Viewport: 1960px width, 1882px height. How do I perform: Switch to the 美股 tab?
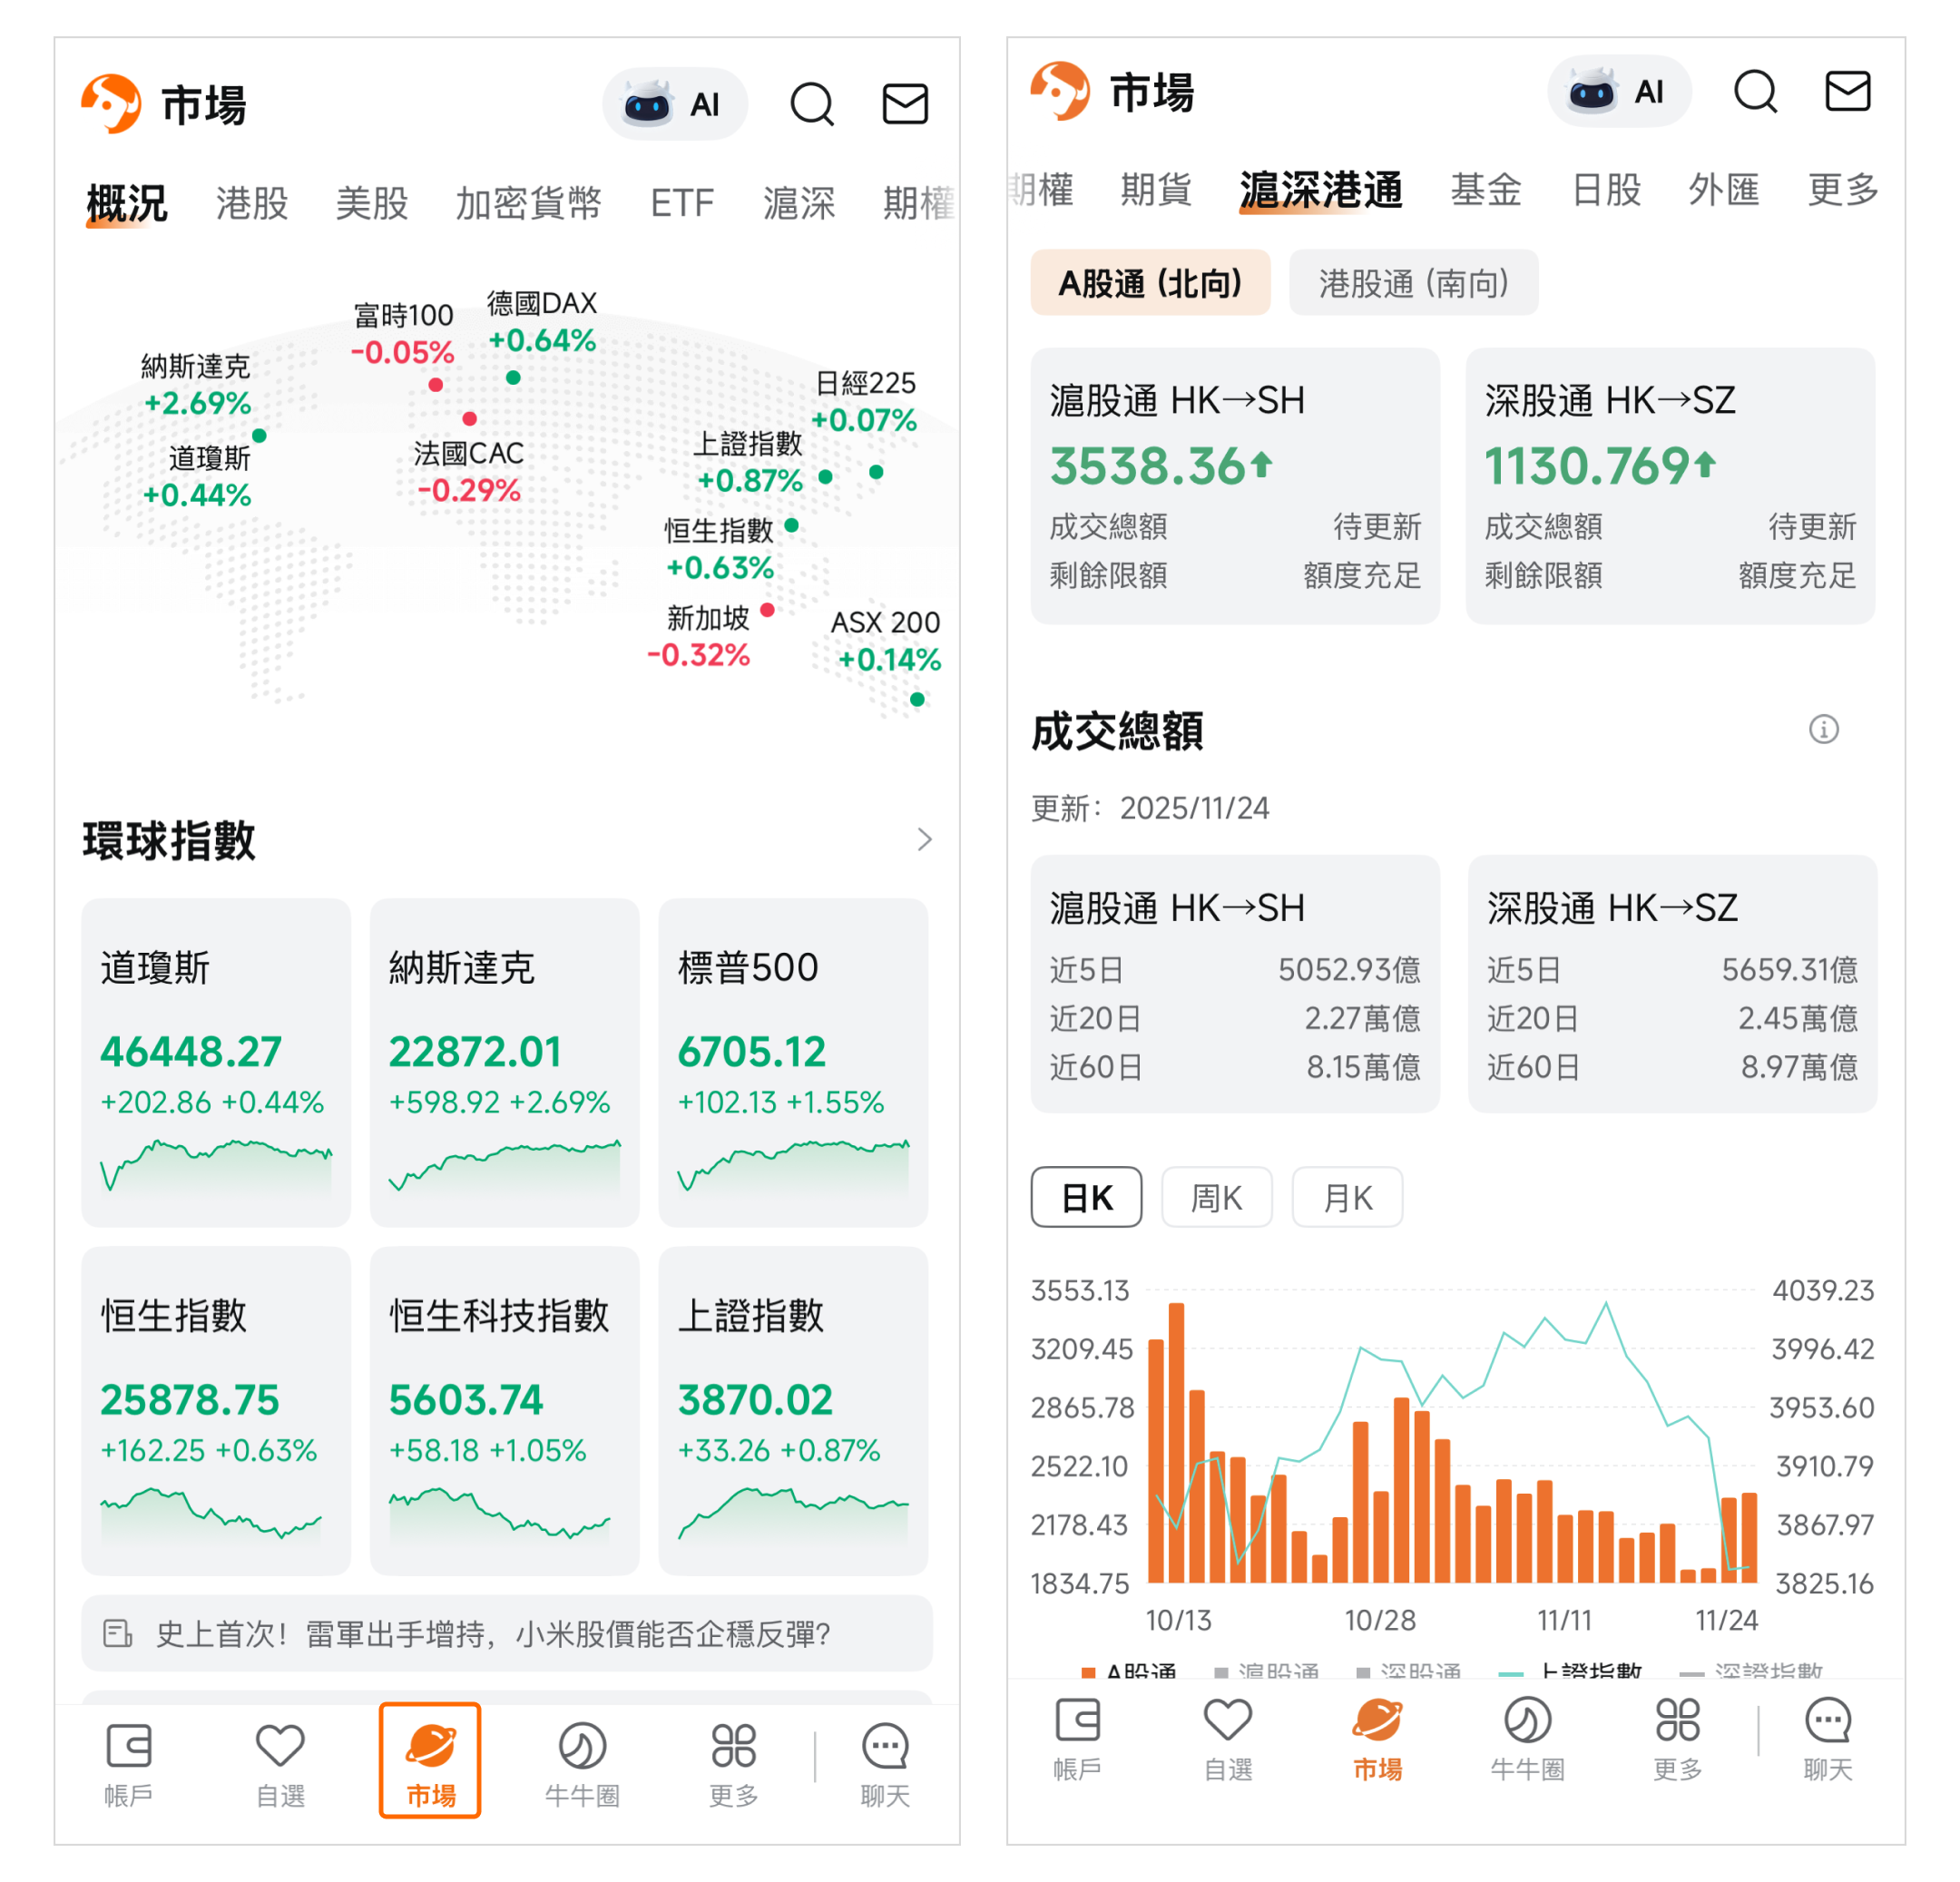tap(372, 203)
